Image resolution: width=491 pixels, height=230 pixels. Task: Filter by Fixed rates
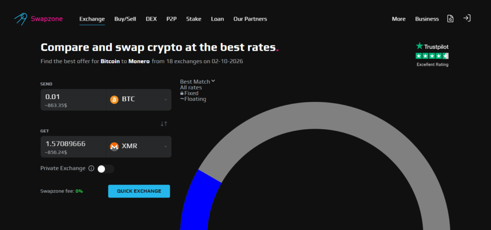(189, 93)
